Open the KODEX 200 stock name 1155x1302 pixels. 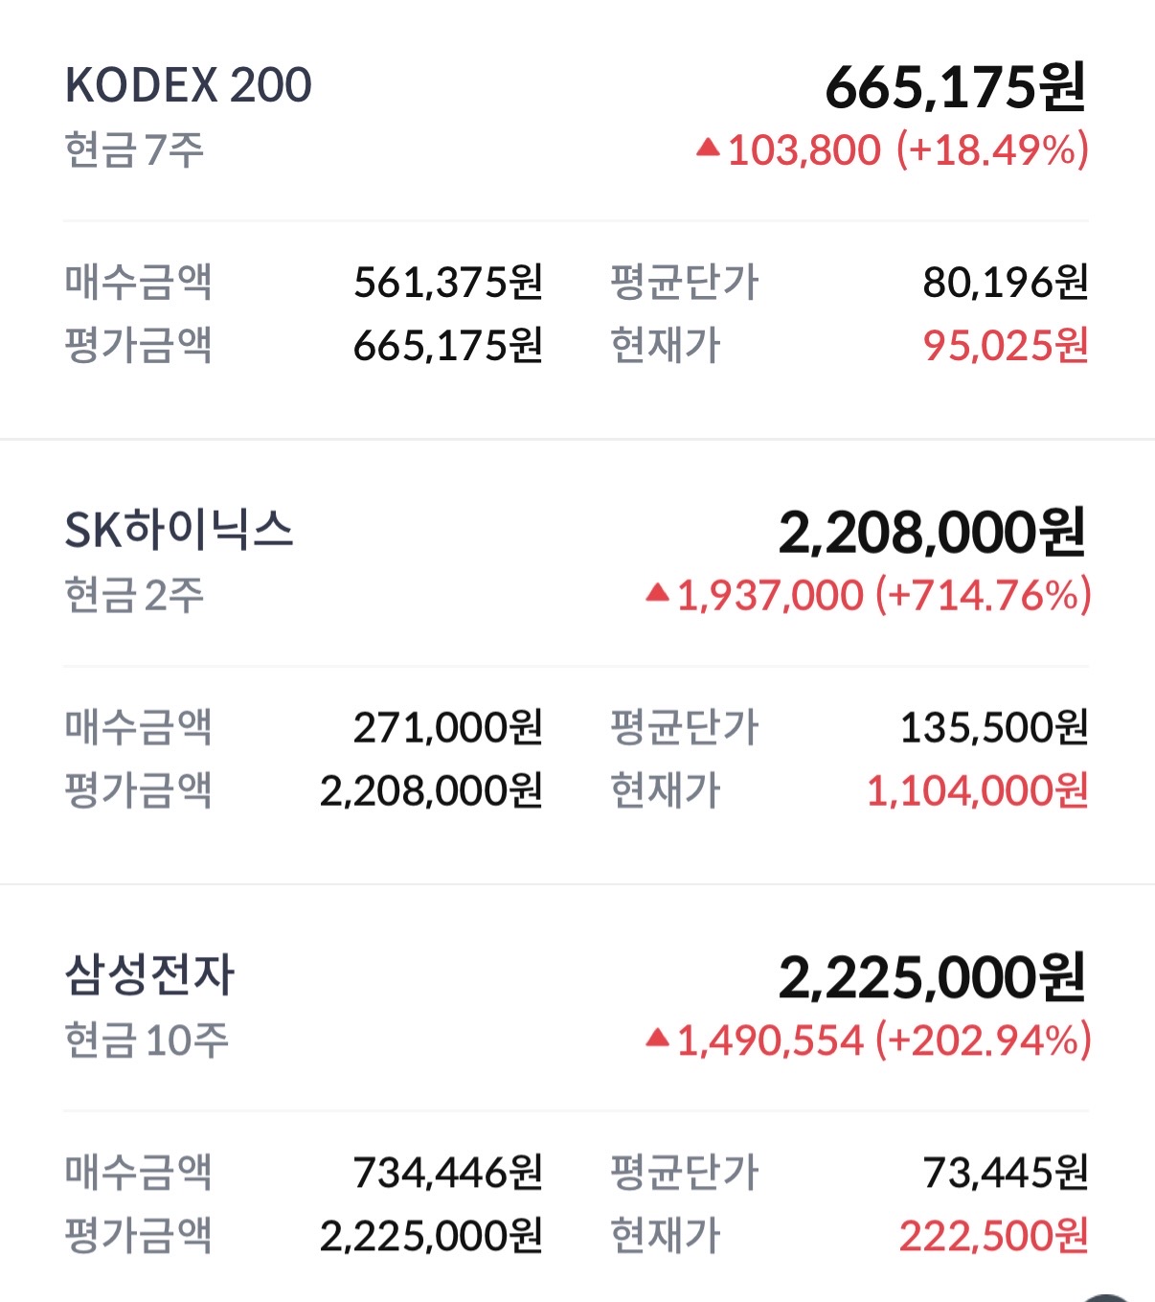pos(189,86)
